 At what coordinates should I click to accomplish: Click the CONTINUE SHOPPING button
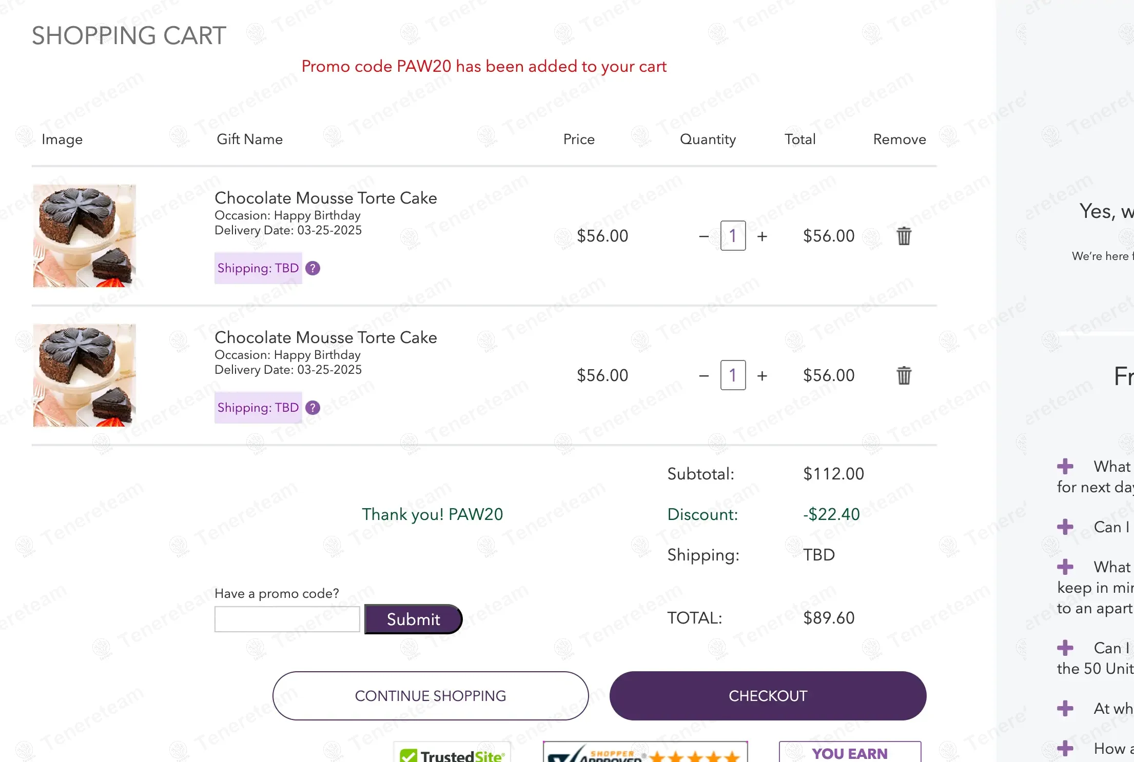(430, 696)
